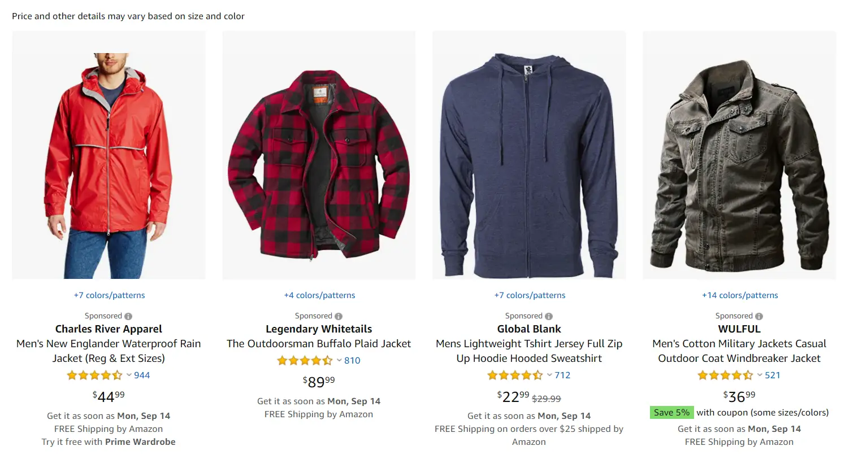The height and width of the screenshot is (459, 854).
Task: Click the navy blue hoodie product image
Action: tap(529, 155)
